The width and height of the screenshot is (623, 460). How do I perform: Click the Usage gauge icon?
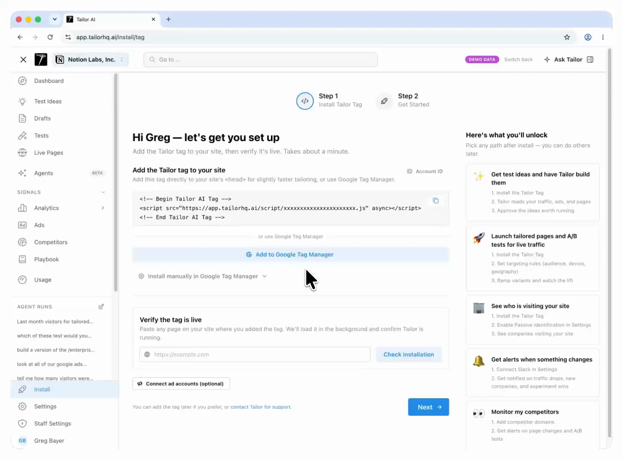23,279
